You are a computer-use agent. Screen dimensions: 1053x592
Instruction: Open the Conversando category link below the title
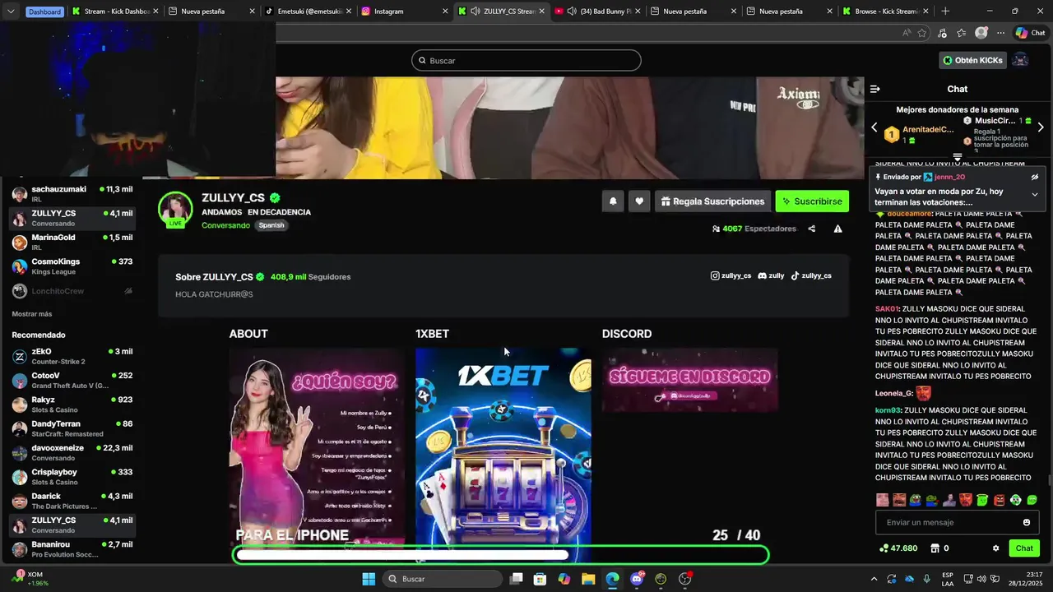click(x=225, y=225)
